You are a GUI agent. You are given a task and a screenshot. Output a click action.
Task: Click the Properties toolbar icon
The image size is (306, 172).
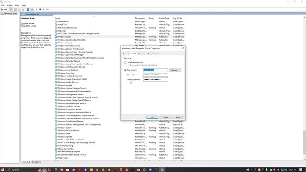coord(16,9)
